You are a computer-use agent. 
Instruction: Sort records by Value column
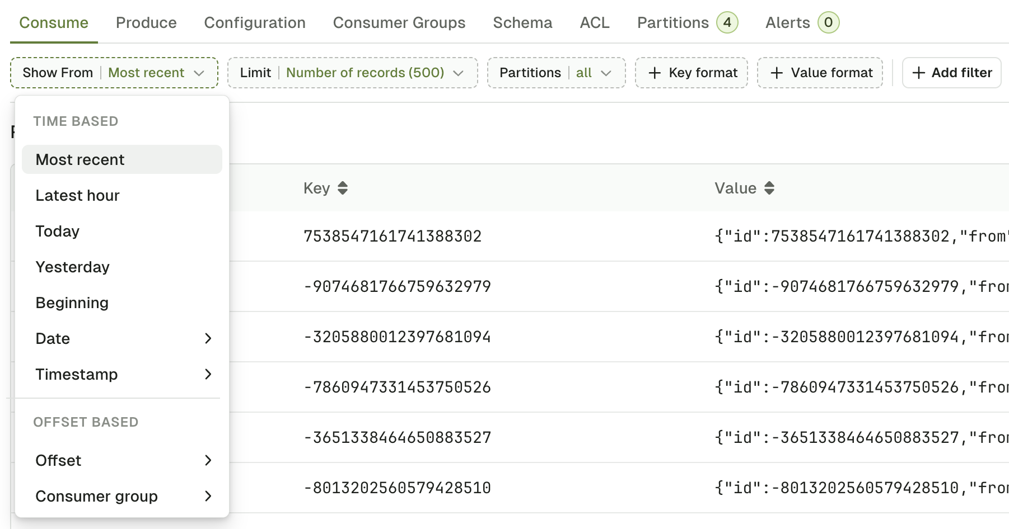769,188
